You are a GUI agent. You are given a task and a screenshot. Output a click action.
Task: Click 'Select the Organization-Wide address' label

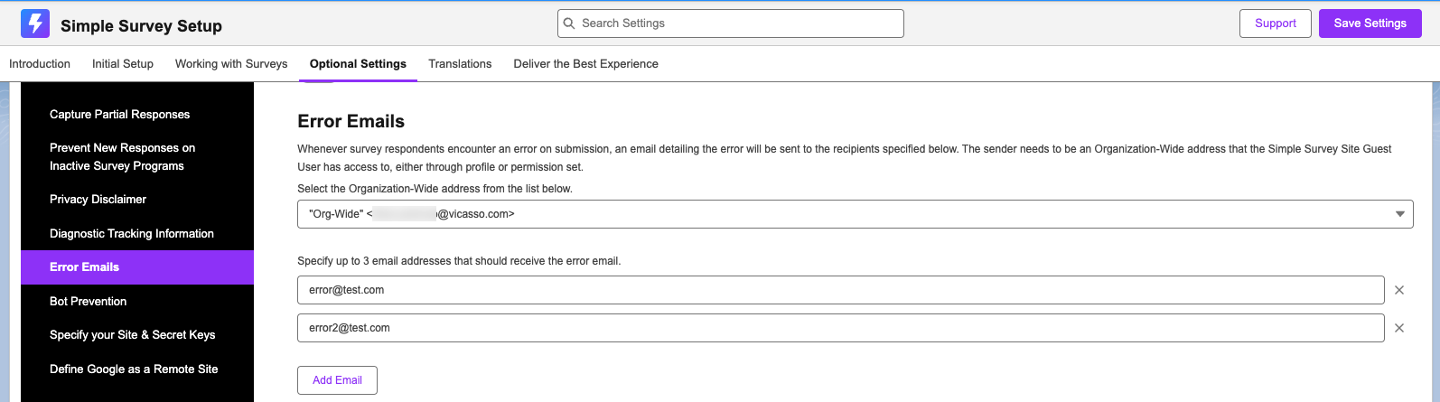(x=435, y=189)
